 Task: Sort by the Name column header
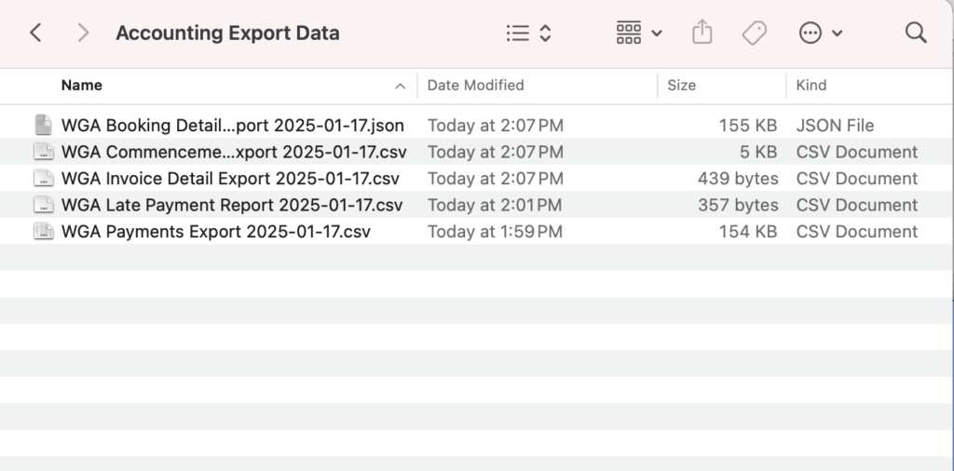coord(82,86)
